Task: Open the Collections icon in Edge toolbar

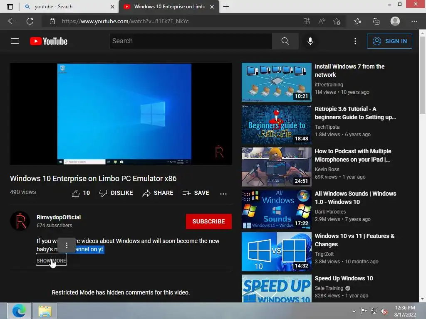Action: point(376,21)
